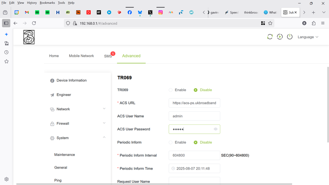Open bookmarks star in the sidebar
The width and height of the screenshot is (329, 185).
click(x=7, y=62)
